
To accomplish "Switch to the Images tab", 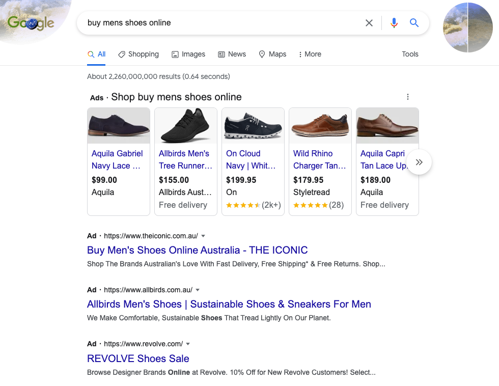I will click(188, 54).
